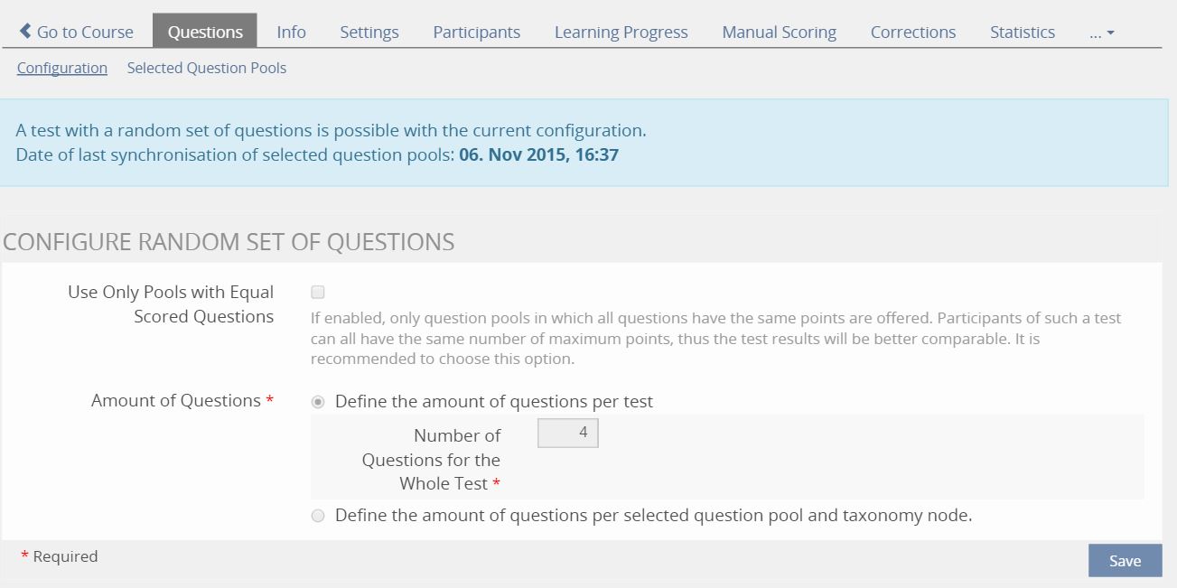Click the Configuration sub-tab link
Image resolution: width=1177 pixels, height=588 pixels.
tap(62, 68)
